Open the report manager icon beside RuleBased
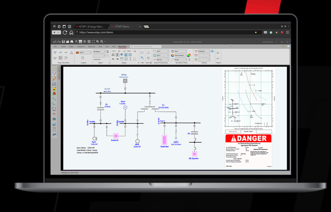331x212 pixels. click(107, 51)
